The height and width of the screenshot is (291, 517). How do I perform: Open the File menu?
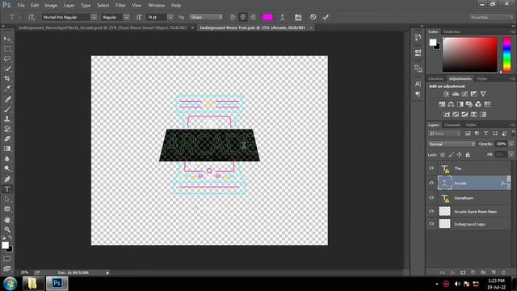pos(21,6)
